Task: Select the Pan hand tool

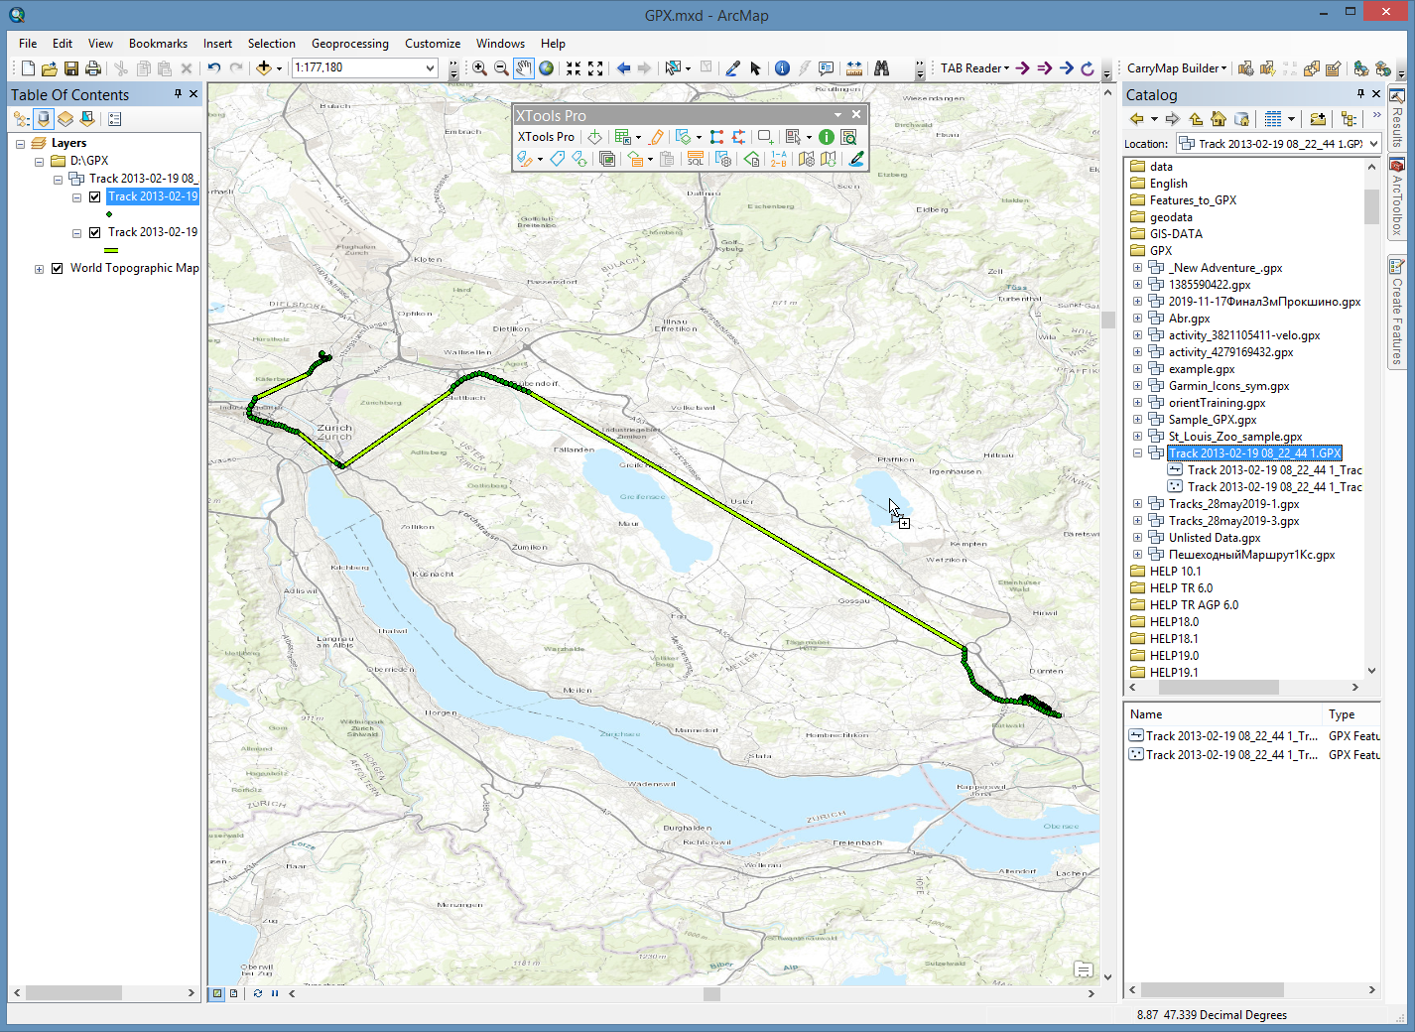Action: (x=524, y=68)
